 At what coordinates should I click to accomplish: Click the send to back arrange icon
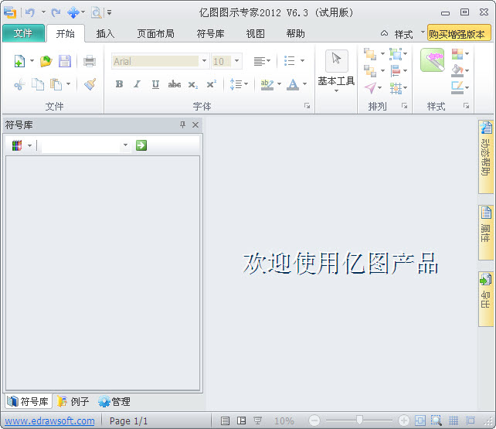[370, 71]
